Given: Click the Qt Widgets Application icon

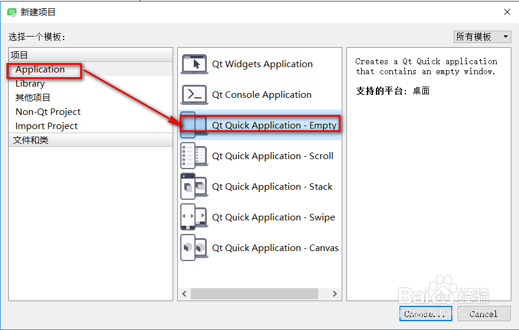Looking at the screenshot, I should 194,64.
